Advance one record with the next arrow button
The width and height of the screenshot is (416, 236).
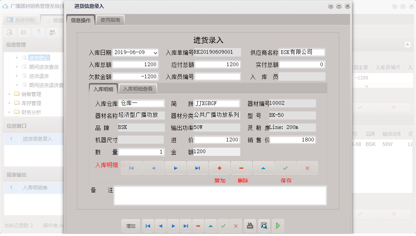pos(173,226)
